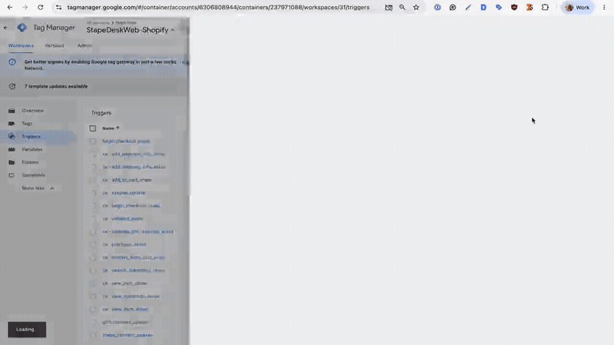
Task: Click the browser forward arrow
Action: coord(25,8)
